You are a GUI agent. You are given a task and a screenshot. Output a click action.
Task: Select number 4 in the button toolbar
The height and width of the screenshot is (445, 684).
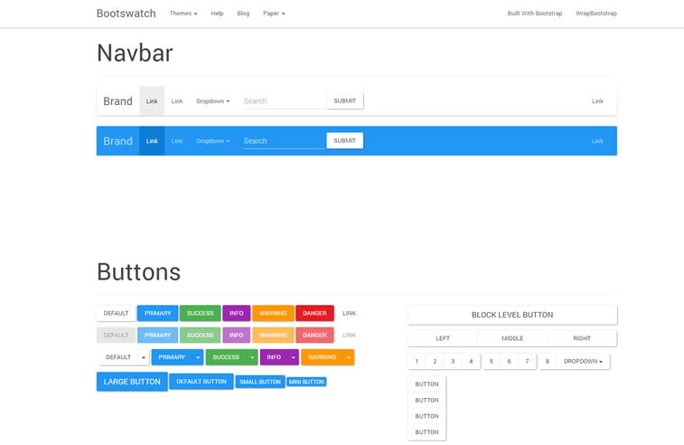tap(471, 362)
